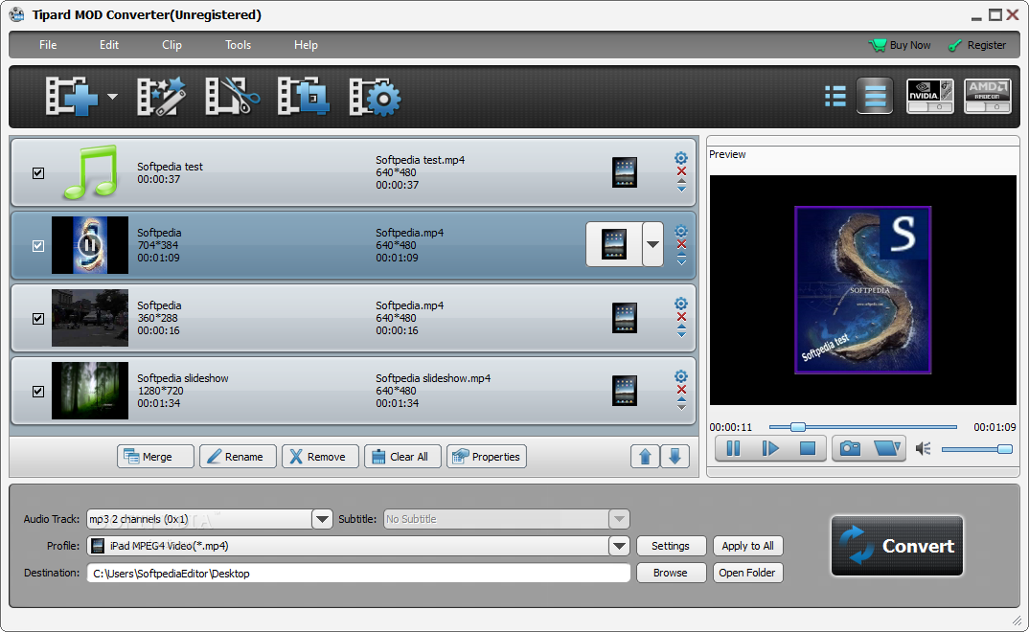Open the File menu

tap(48, 45)
